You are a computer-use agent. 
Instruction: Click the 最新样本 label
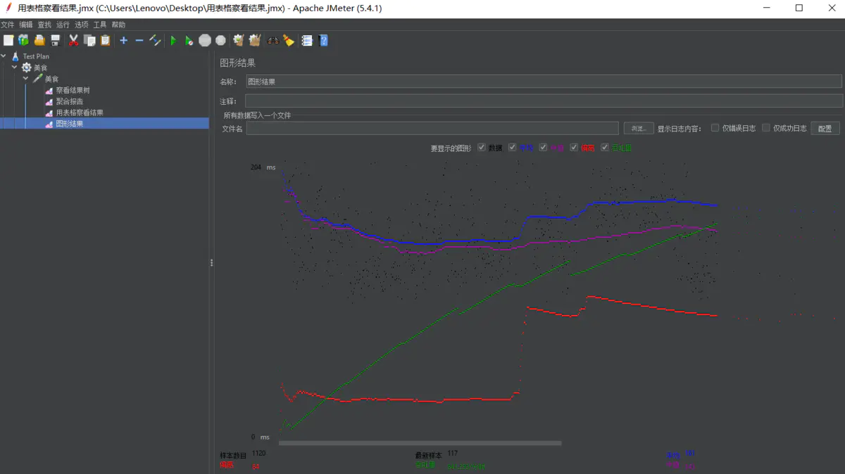[x=429, y=455]
